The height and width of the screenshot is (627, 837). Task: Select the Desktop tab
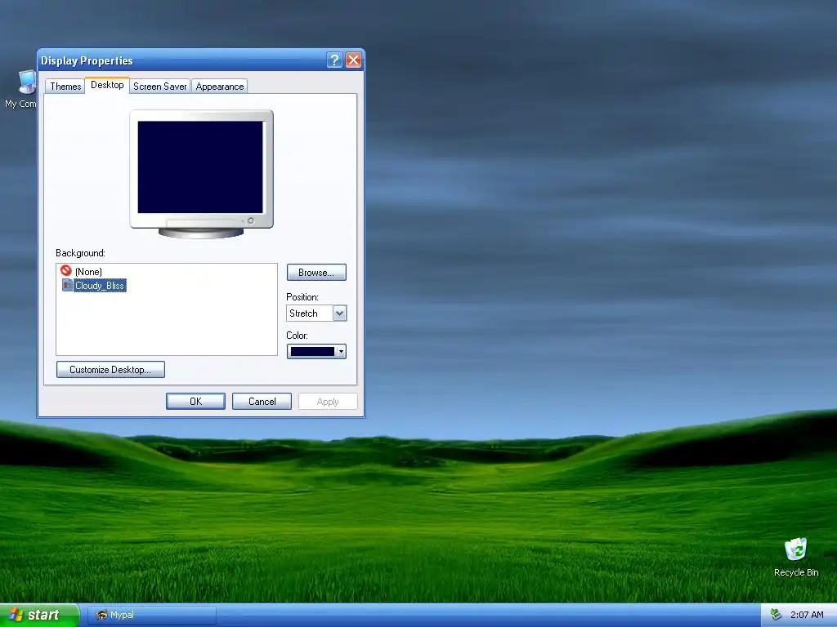[x=107, y=85]
